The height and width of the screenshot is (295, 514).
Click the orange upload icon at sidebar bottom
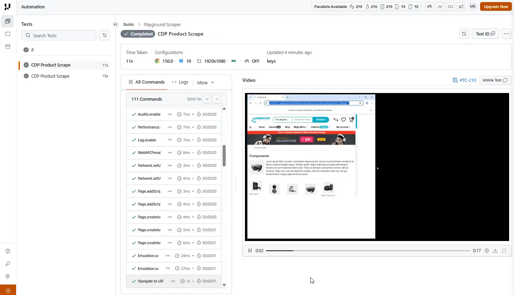coord(8,291)
